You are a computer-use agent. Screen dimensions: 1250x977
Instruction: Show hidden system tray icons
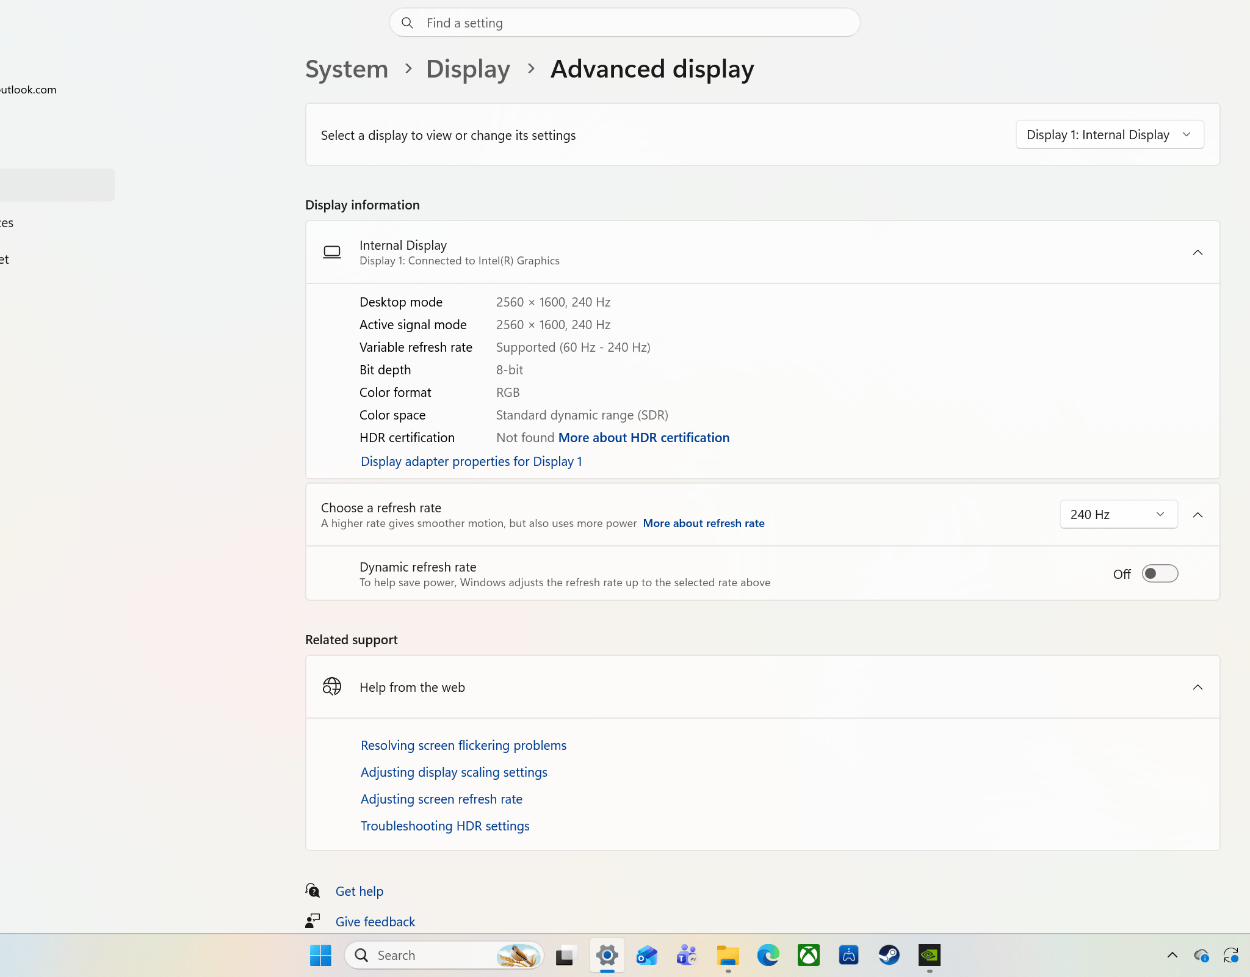pos(1172,955)
